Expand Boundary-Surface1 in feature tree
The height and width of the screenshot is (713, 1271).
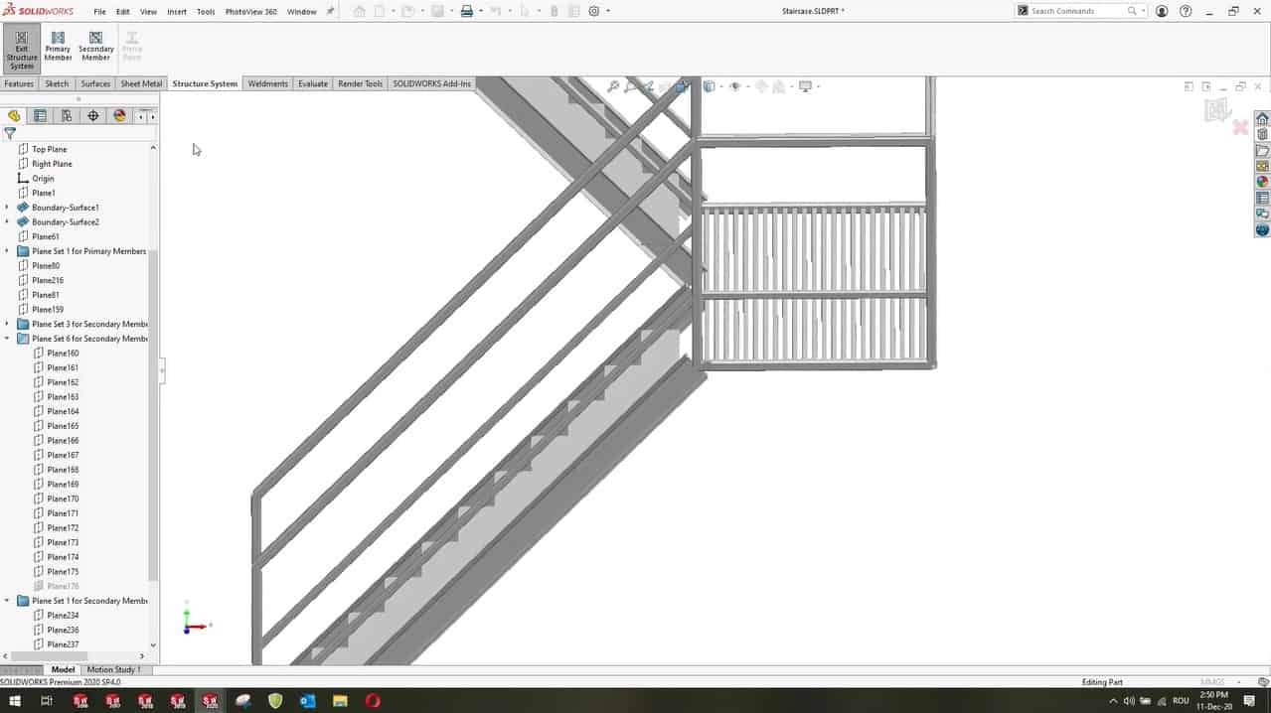[x=8, y=208]
